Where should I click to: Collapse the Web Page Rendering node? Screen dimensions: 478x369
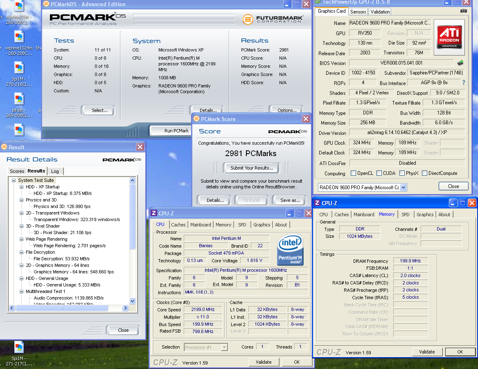point(21,239)
